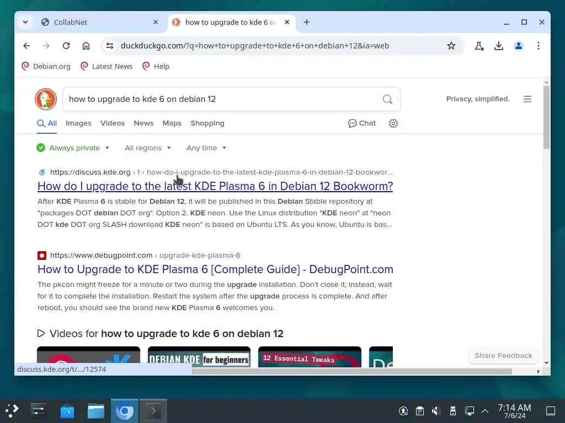Viewport: 565px width, 423px height.
Task: Open a new browser tab
Action: point(307,22)
